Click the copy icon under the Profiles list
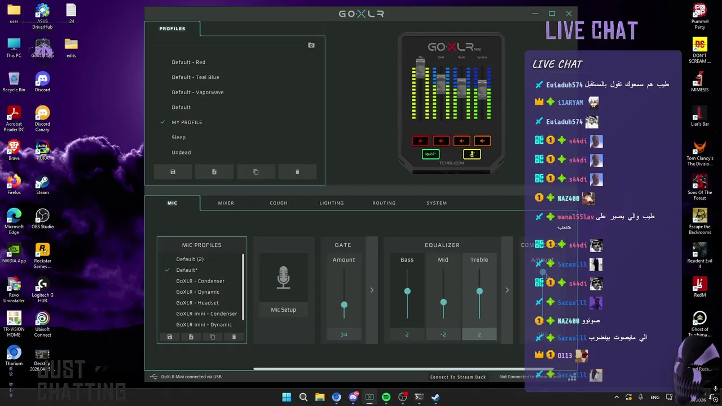 pyautogui.click(x=256, y=172)
